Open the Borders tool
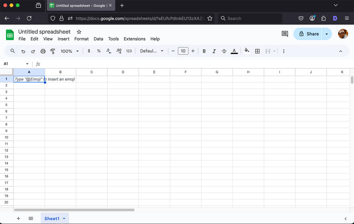 pyautogui.click(x=257, y=51)
